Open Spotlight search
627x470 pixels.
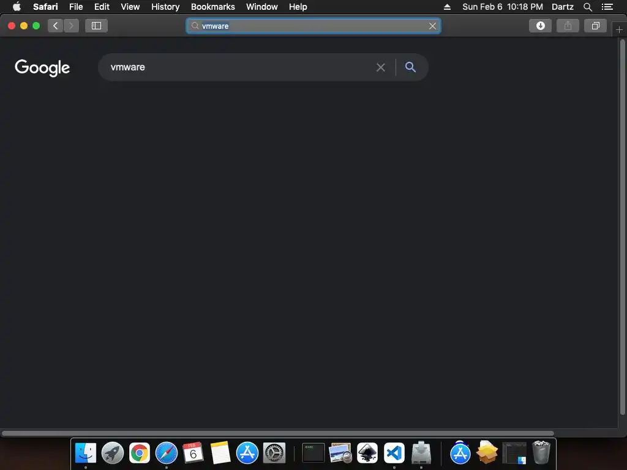(587, 7)
